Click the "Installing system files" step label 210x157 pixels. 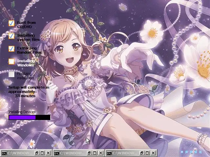coord(29,37)
